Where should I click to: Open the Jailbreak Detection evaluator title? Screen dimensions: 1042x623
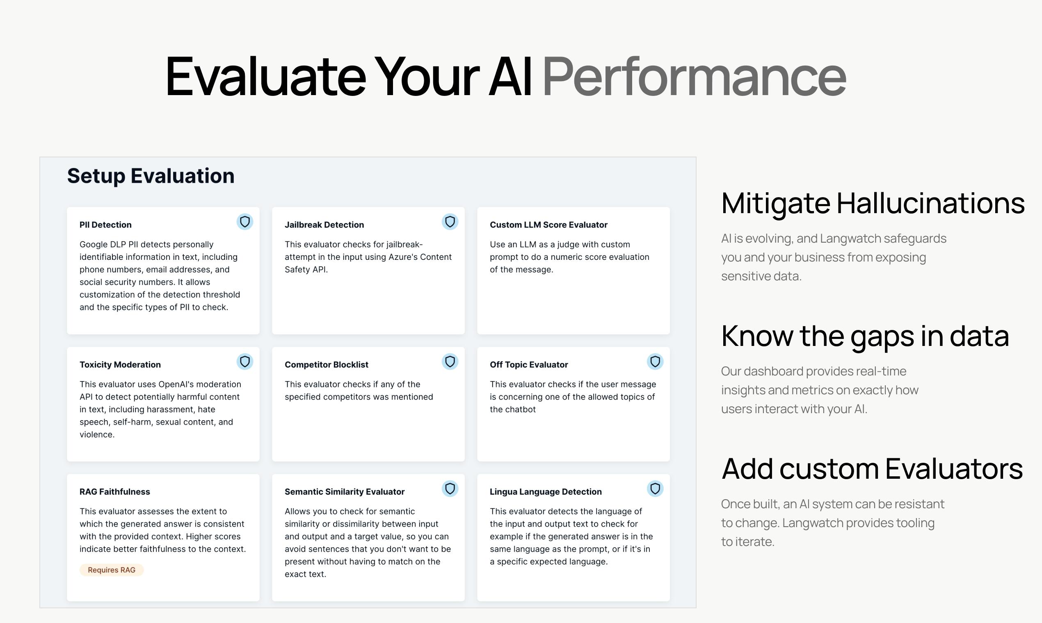[x=324, y=225]
